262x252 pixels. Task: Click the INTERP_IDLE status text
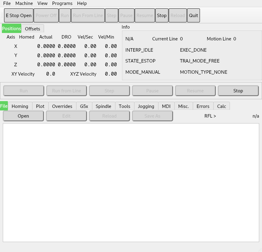139,50
